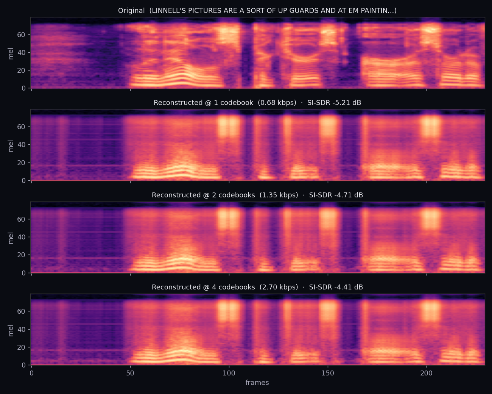Click inside the 1 codebook reconstruction spectrogram
Screen dimensions: 492x394
point(257,145)
